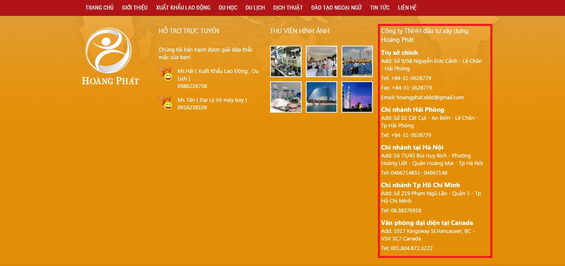Image resolution: width=565 pixels, height=266 pixels.
Task: Open the curved blue glass building thumbnail
Action: point(321,97)
